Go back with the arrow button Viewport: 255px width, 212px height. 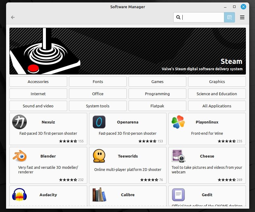(x=13, y=17)
